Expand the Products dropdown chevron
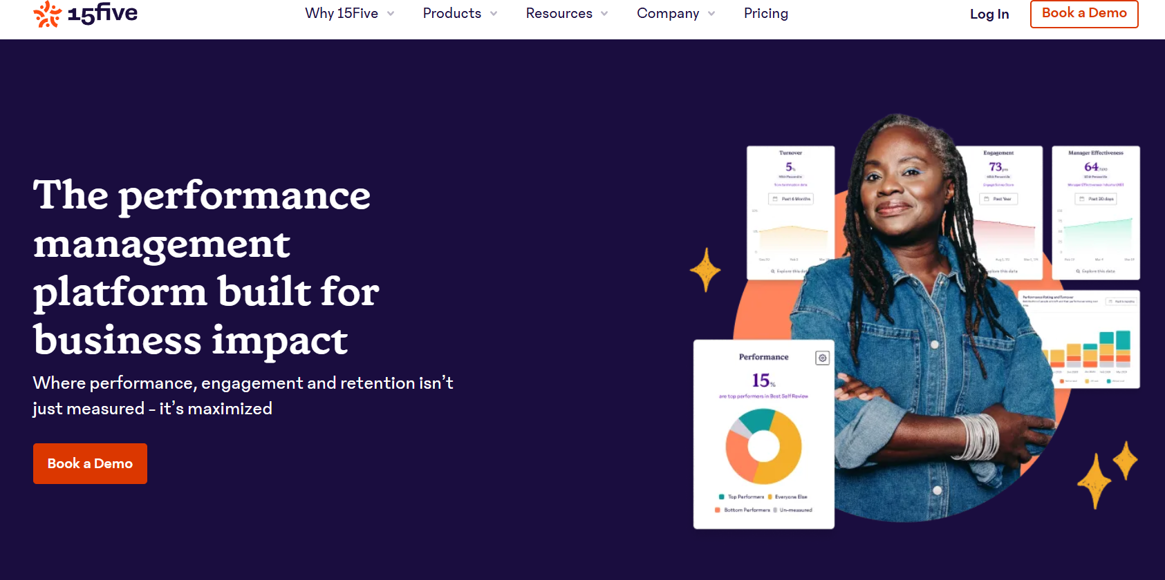The width and height of the screenshot is (1165, 580). coord(494,14)
